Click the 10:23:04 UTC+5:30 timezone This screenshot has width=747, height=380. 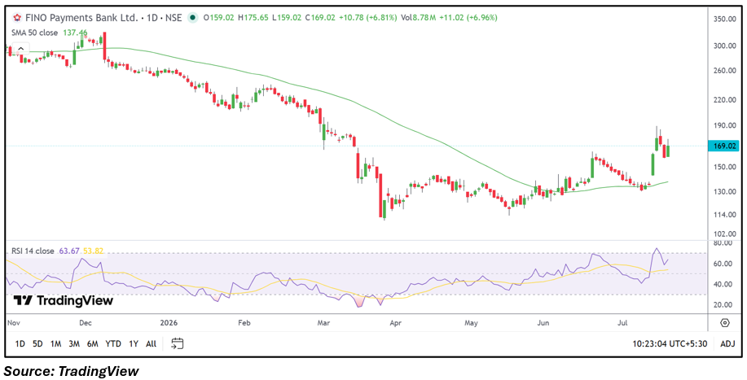tap(670, 344)
